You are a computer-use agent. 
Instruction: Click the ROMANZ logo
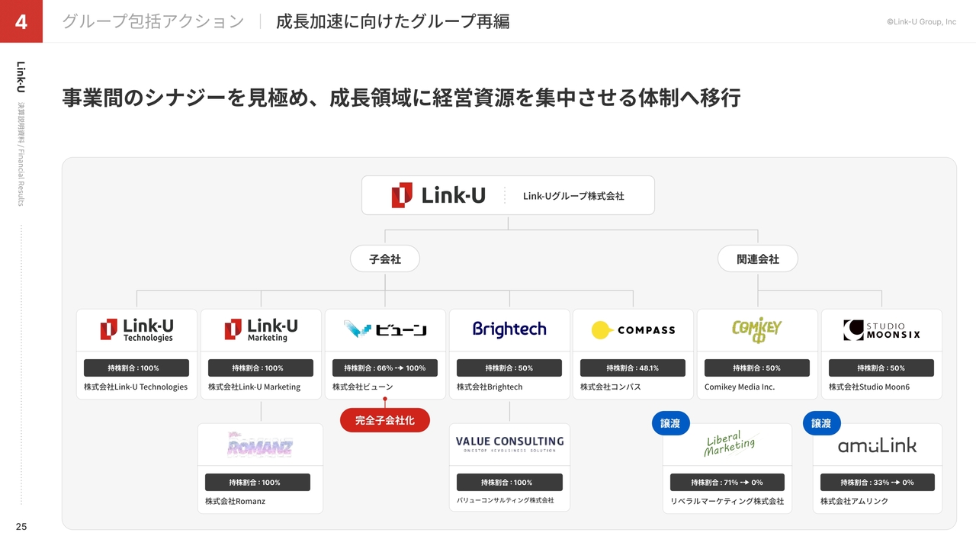point(260,445)
